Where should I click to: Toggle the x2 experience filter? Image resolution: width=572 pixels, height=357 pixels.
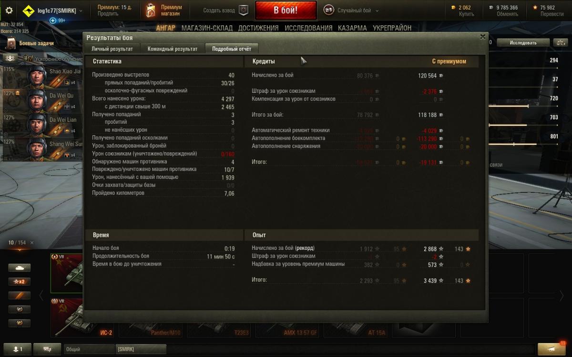[19, 281]
